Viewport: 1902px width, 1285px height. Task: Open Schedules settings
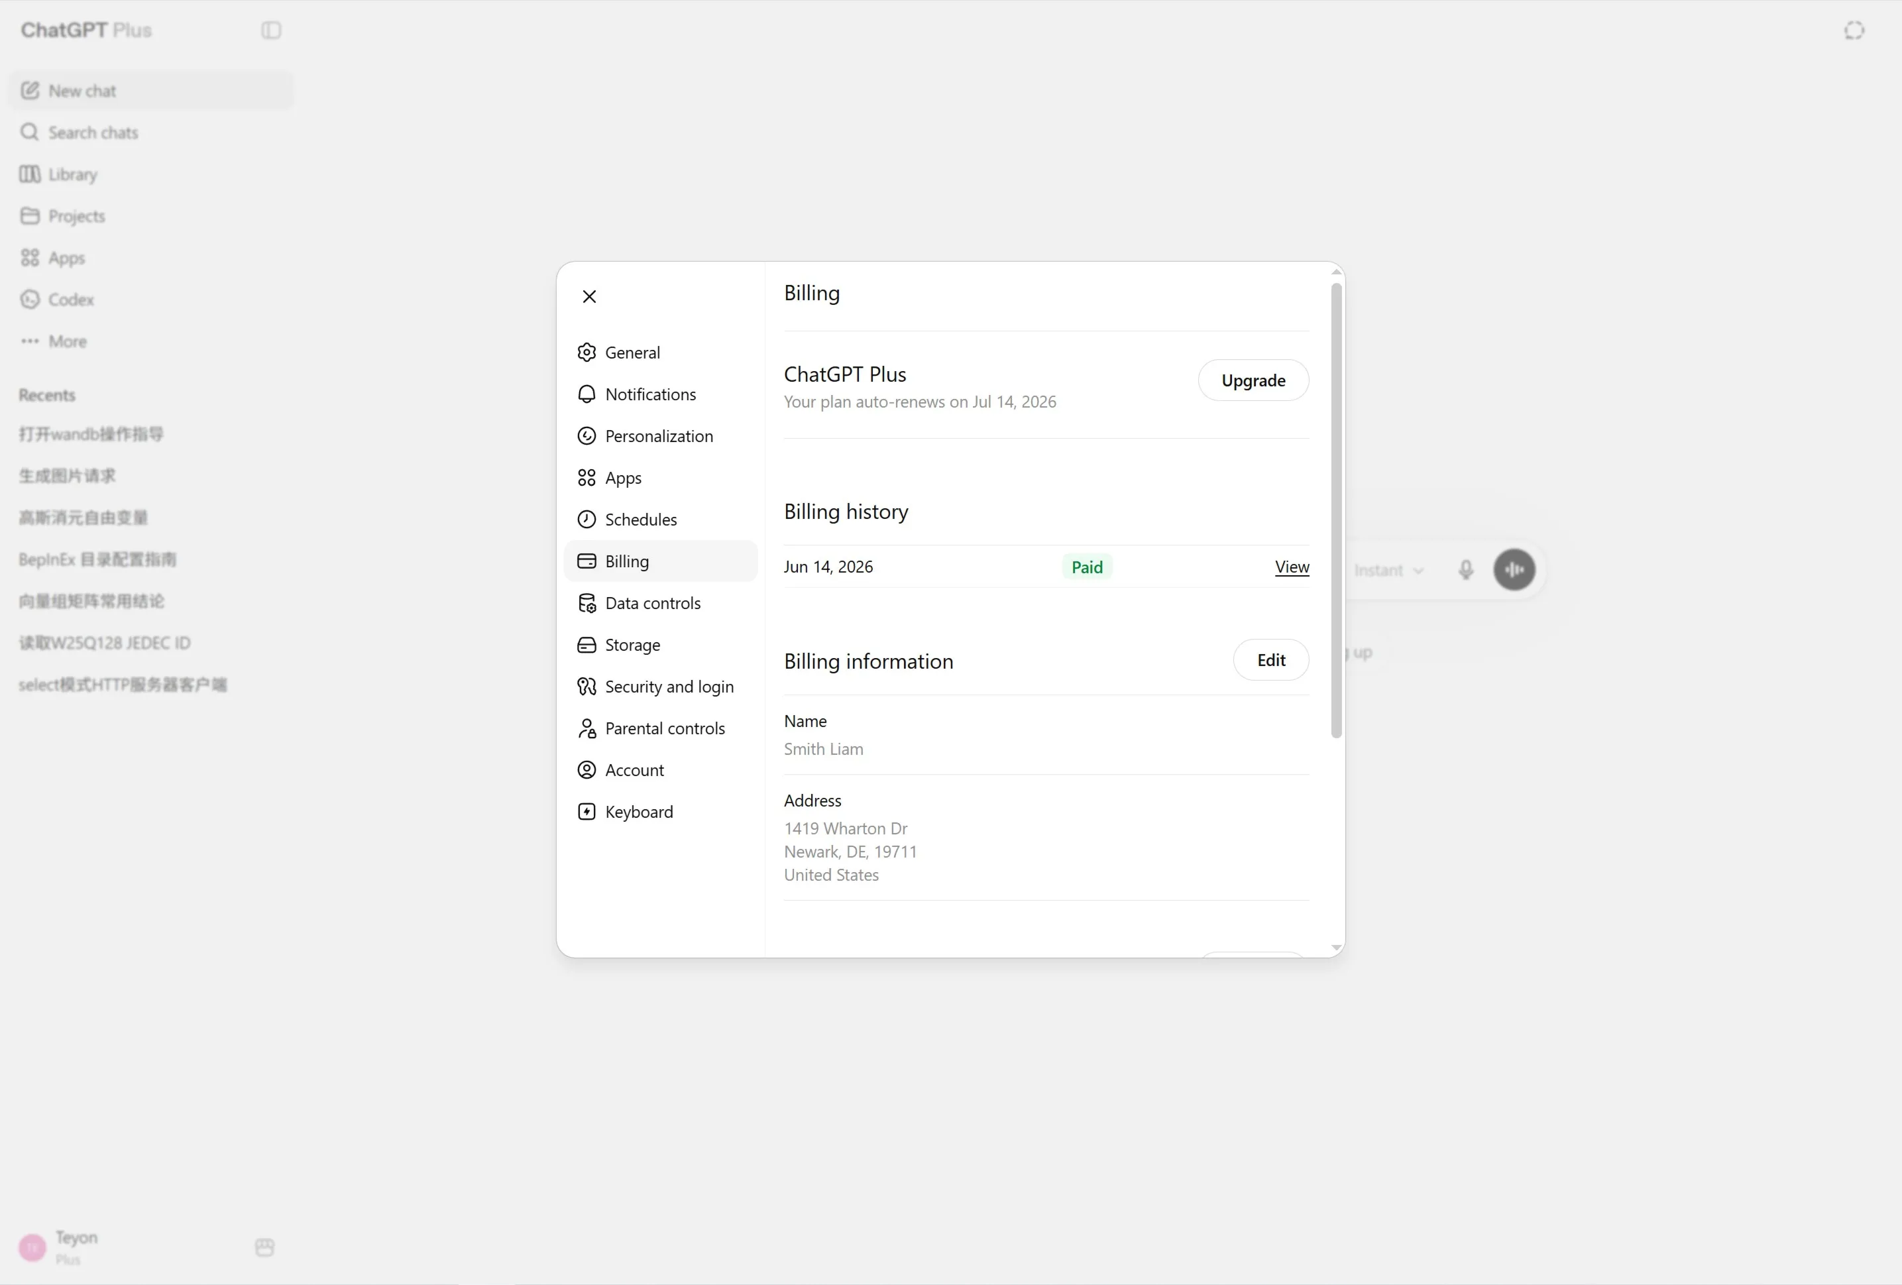pyautogui.click(x=661, y=520)
